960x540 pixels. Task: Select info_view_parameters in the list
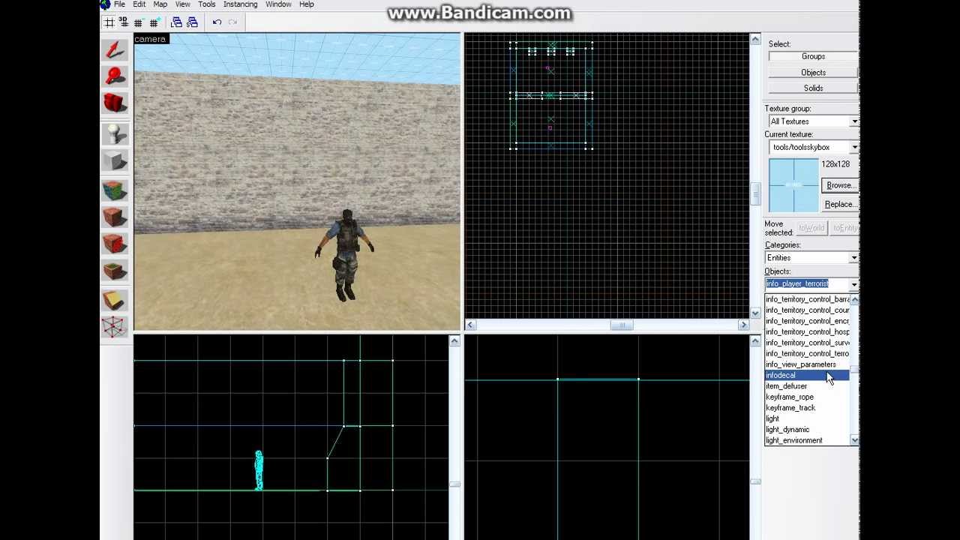click(808, 364)
